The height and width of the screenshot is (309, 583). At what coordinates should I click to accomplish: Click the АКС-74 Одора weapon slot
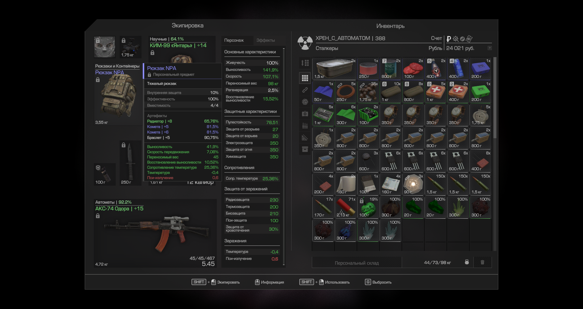[155, 233]
